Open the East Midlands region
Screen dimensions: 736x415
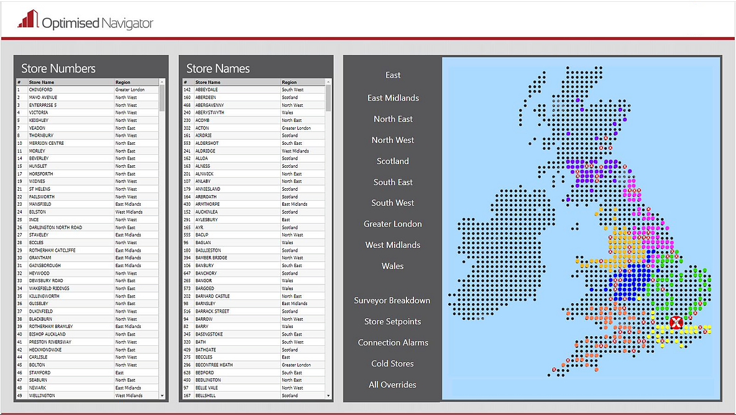tap(392, 98)
